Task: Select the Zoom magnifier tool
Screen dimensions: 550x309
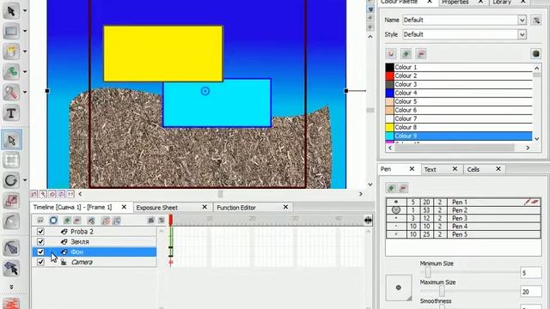Action: (x=11, y=93)
